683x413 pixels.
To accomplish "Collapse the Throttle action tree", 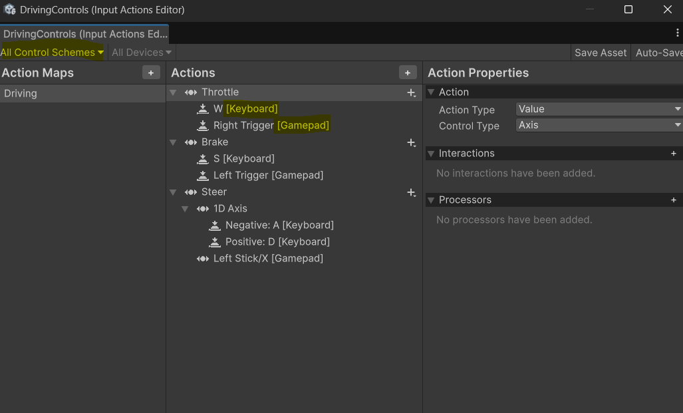I will click(174, 92).
